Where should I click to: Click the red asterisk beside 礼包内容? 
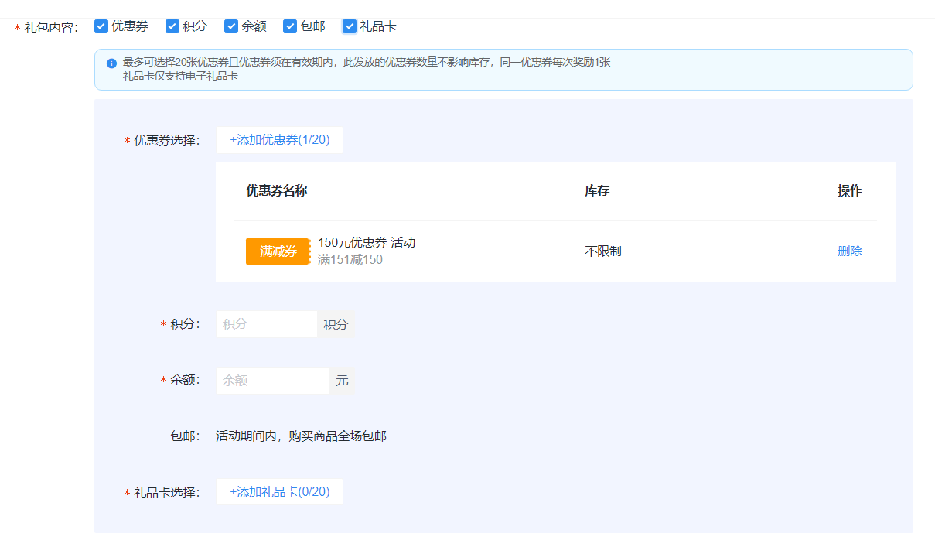coord(17,26)
